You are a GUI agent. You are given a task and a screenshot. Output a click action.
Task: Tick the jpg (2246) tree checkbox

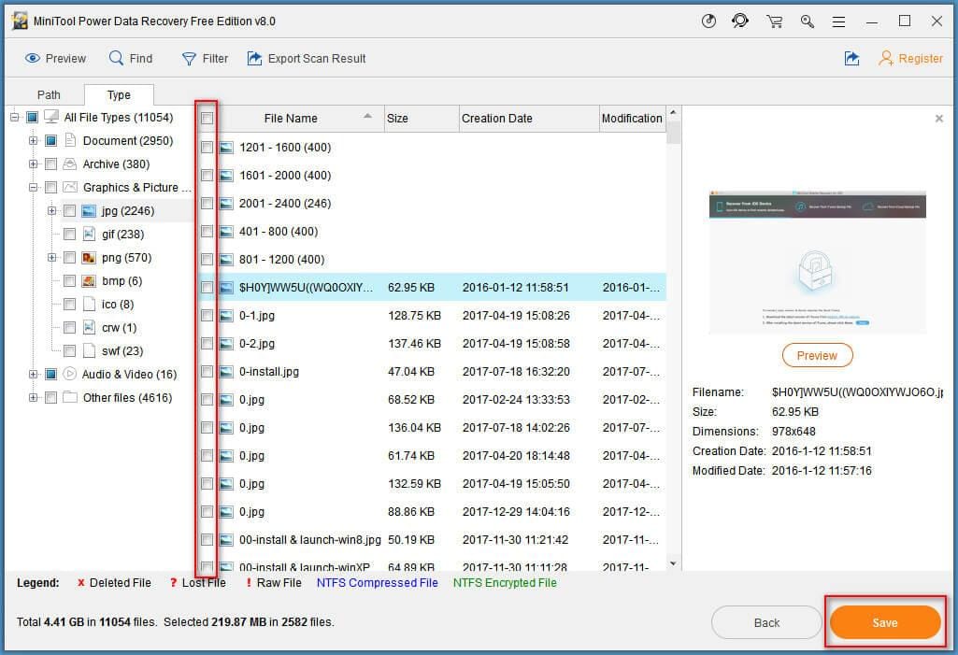[70, 211]
